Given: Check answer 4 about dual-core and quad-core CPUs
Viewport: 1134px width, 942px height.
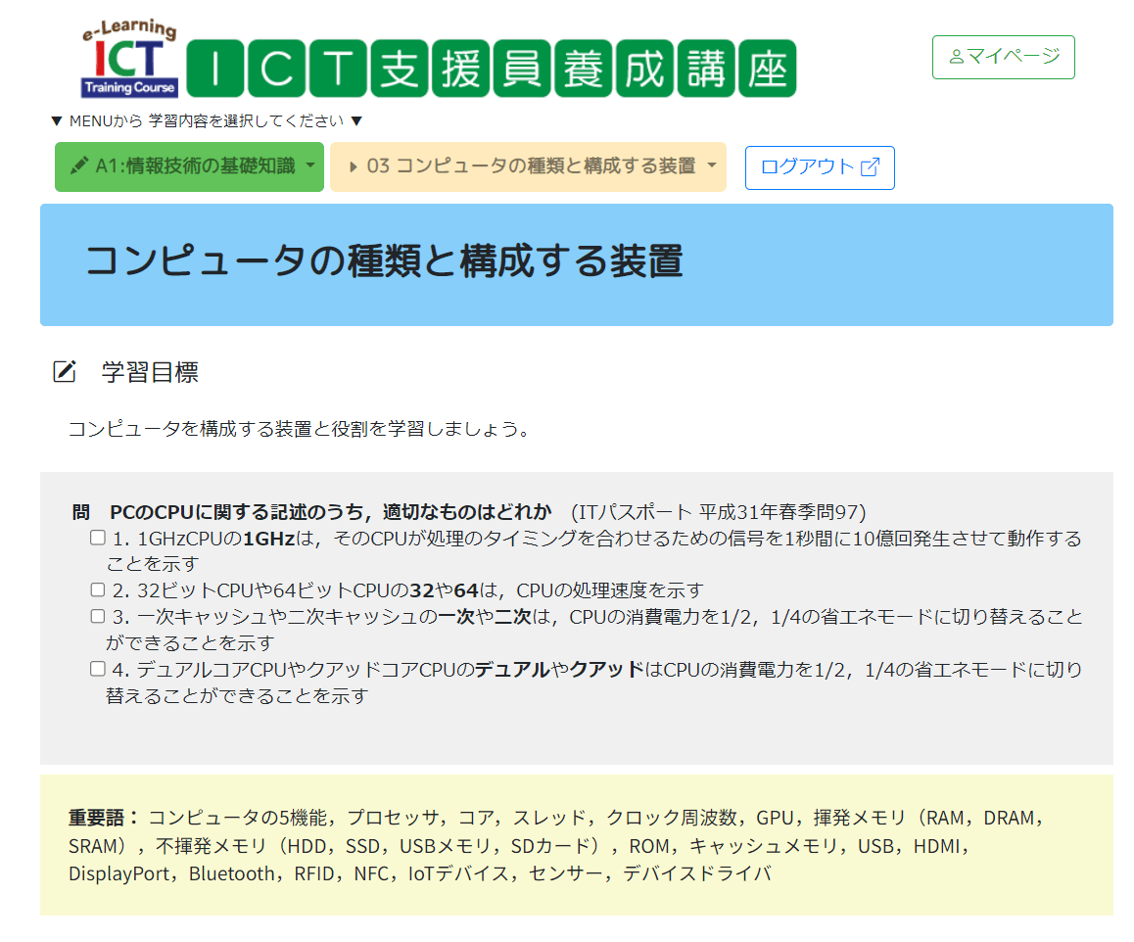Looking at the screenshot, I should [x=96, y=669].
